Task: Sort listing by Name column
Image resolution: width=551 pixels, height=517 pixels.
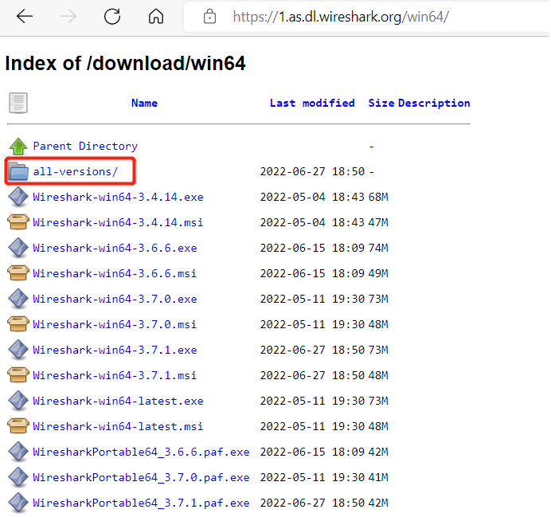Action: coord(144,103)
